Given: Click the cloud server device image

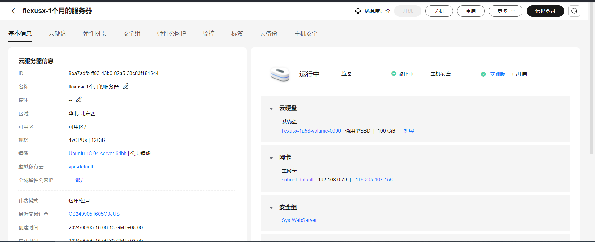Looking at the screenshot, I should 280,74.
